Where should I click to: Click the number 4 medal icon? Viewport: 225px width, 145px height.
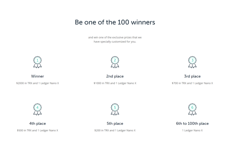tap(37, 110)
